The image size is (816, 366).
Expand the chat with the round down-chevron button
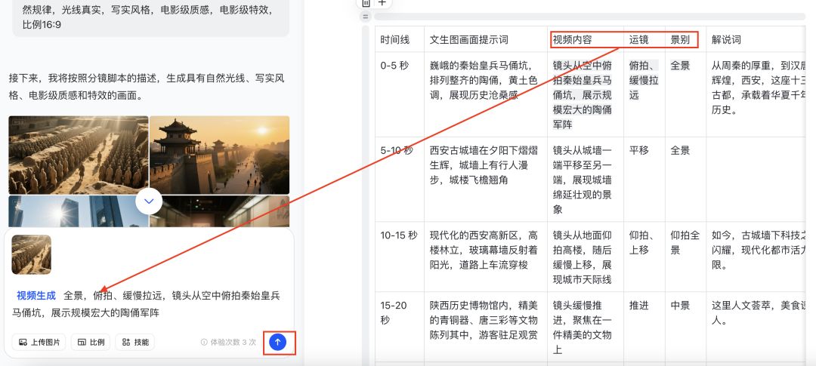tap(149, 201)
